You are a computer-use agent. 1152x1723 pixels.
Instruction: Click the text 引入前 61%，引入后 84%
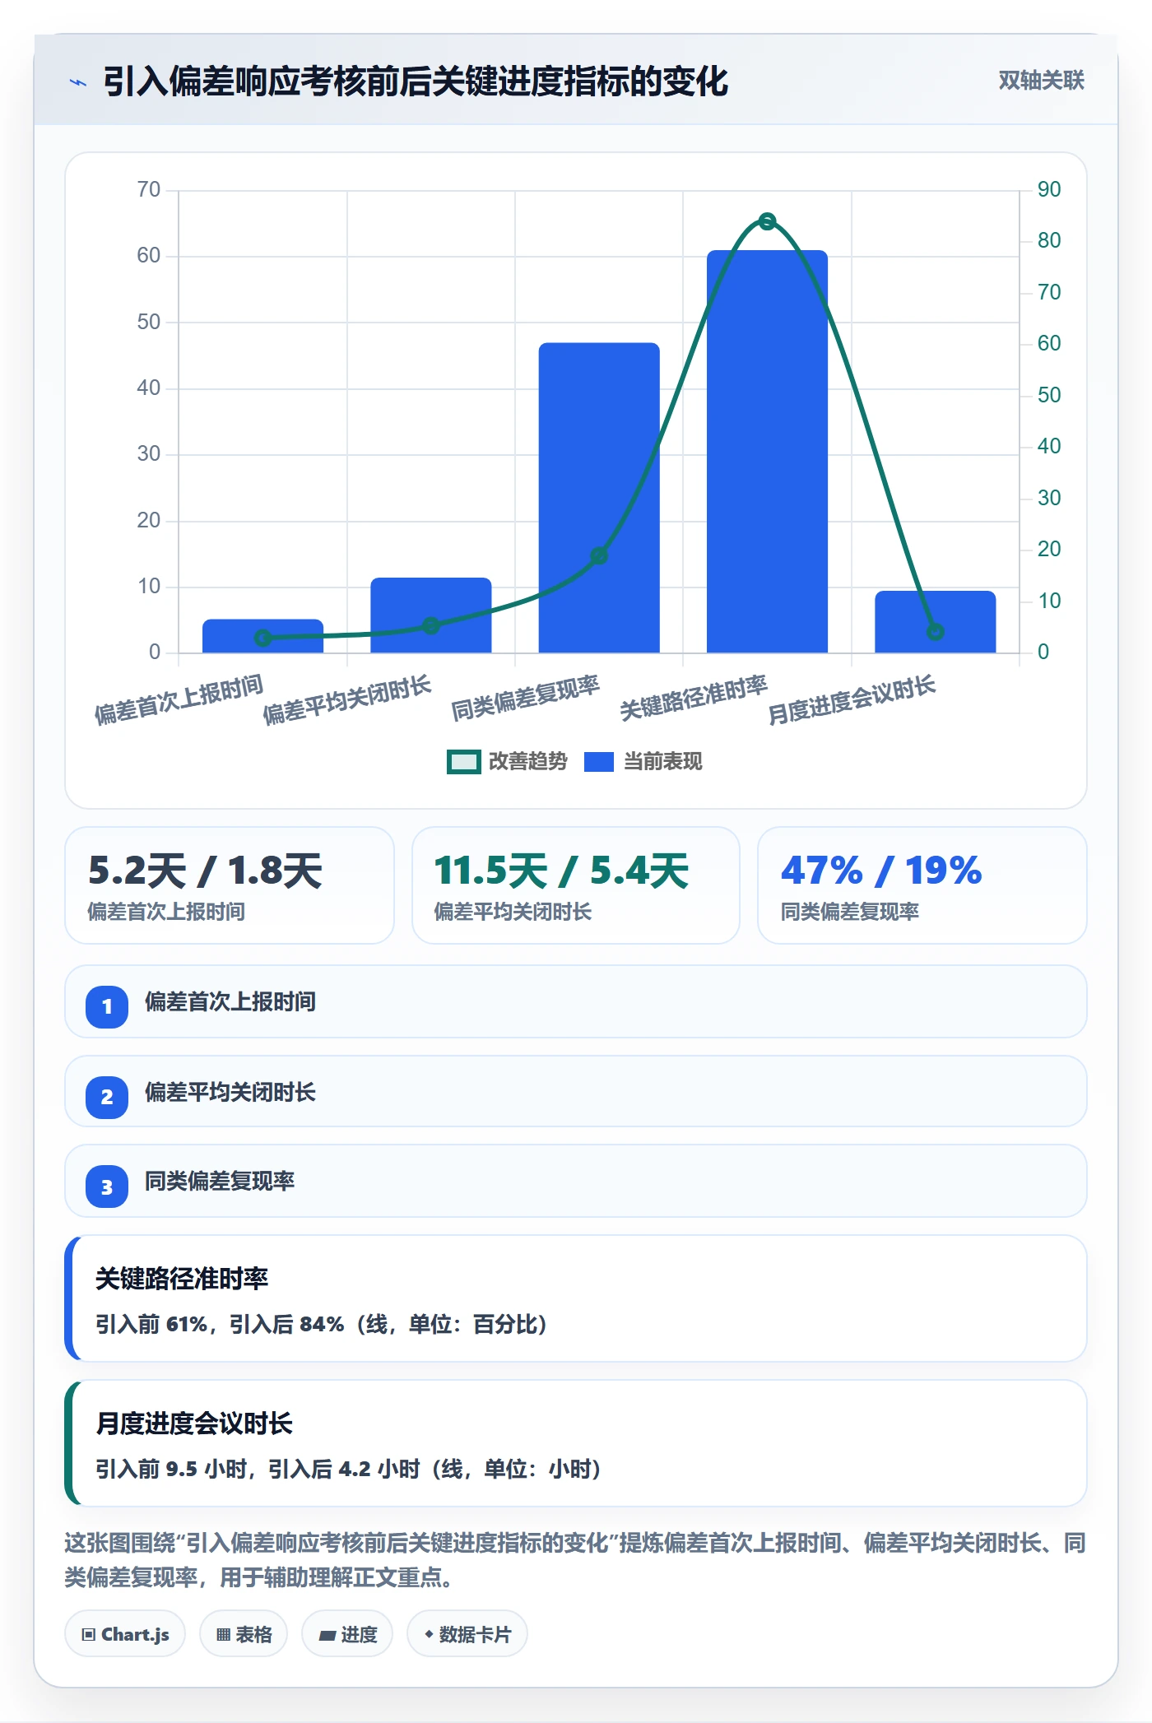(220, 1324)
